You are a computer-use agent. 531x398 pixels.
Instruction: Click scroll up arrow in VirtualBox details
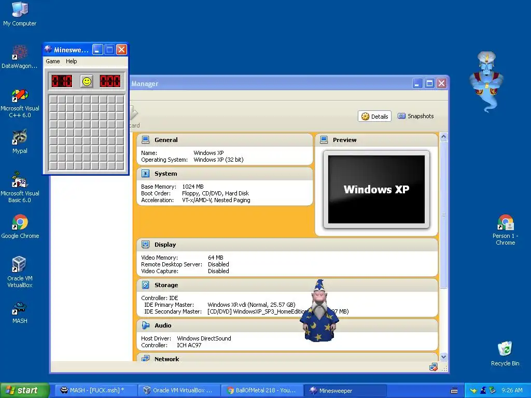coord(443,137)
